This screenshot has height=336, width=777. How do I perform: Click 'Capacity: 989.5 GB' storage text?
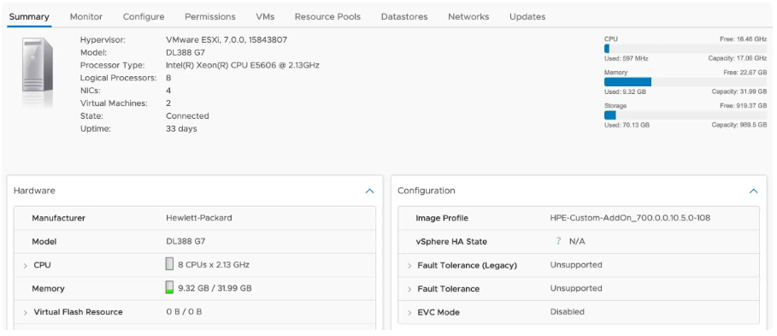(x=739, y=125)
